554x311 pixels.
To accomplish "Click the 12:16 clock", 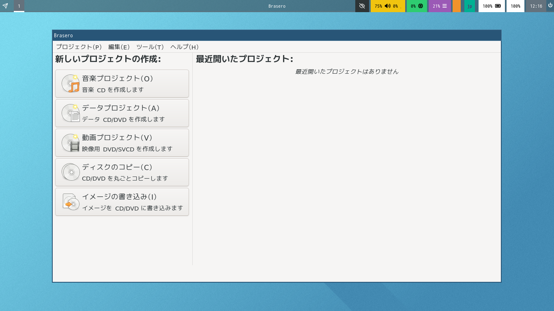I will tap(536, 6).
